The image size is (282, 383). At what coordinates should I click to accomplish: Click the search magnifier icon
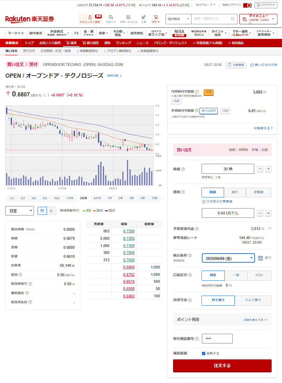(x=233, y=19)
